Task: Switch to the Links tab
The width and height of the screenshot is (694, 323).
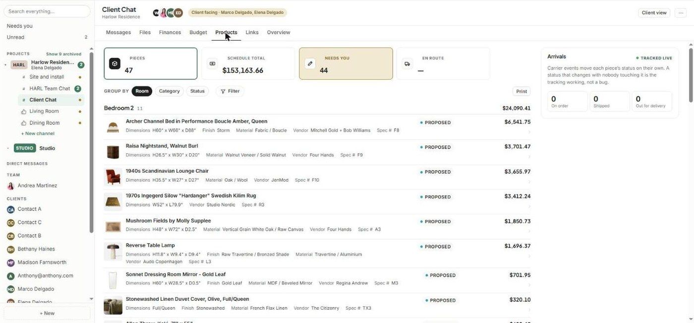Action: point(252,32)
